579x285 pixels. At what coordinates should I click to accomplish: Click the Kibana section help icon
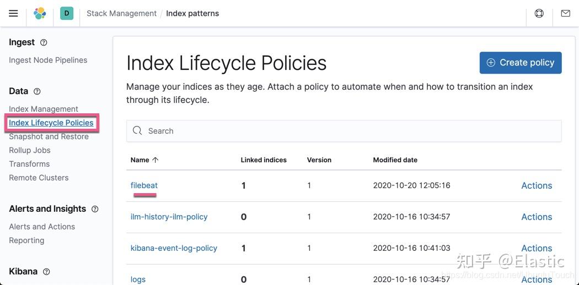46,272
